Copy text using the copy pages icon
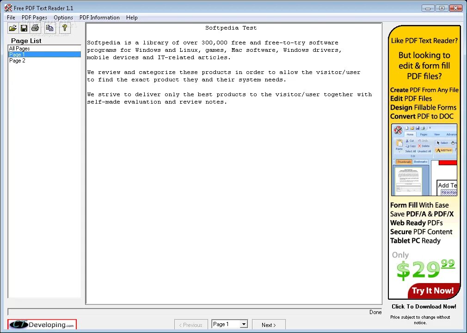Image resolution: width=467 pixels, height=333 pixels. (50, 28)
